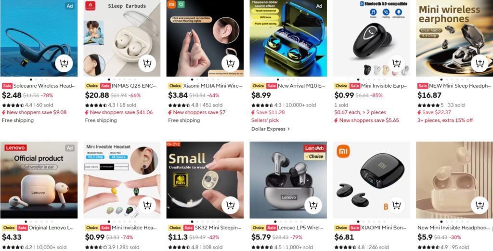Screen dimensions: 493x251
Task: Add Mini Invisible Headset $0.99 to cart
Action: pos(147,205)
